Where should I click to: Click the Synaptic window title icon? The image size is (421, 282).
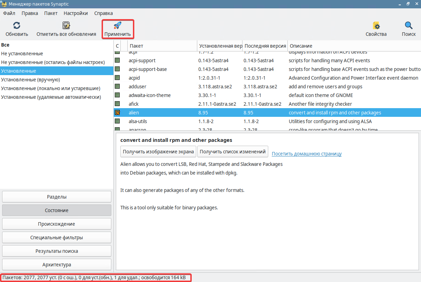pos(4,3)
